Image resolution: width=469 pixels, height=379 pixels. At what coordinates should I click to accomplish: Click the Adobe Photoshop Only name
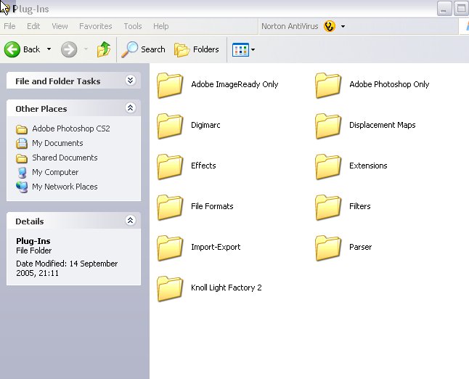coord(389,84)
